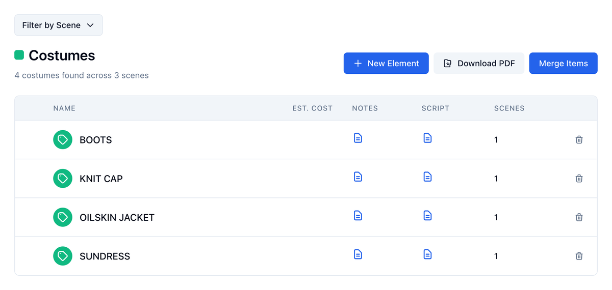Viewport: 612px width, 290px height.
Task: Open script icon for KNIT CAP
Action: [427, 177]
